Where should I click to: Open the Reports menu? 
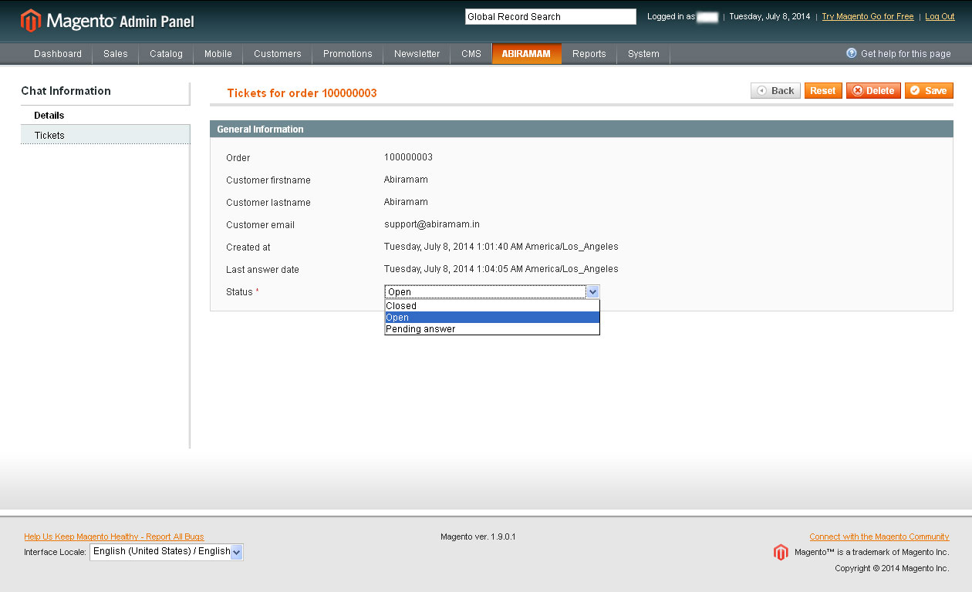point(589,54)
